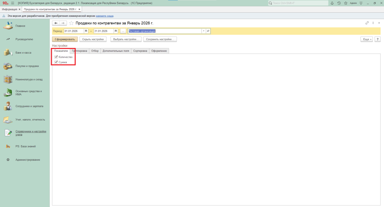Screen dimensions: 384x207
Task: Open the history clock icon
Action: point(339,3)
